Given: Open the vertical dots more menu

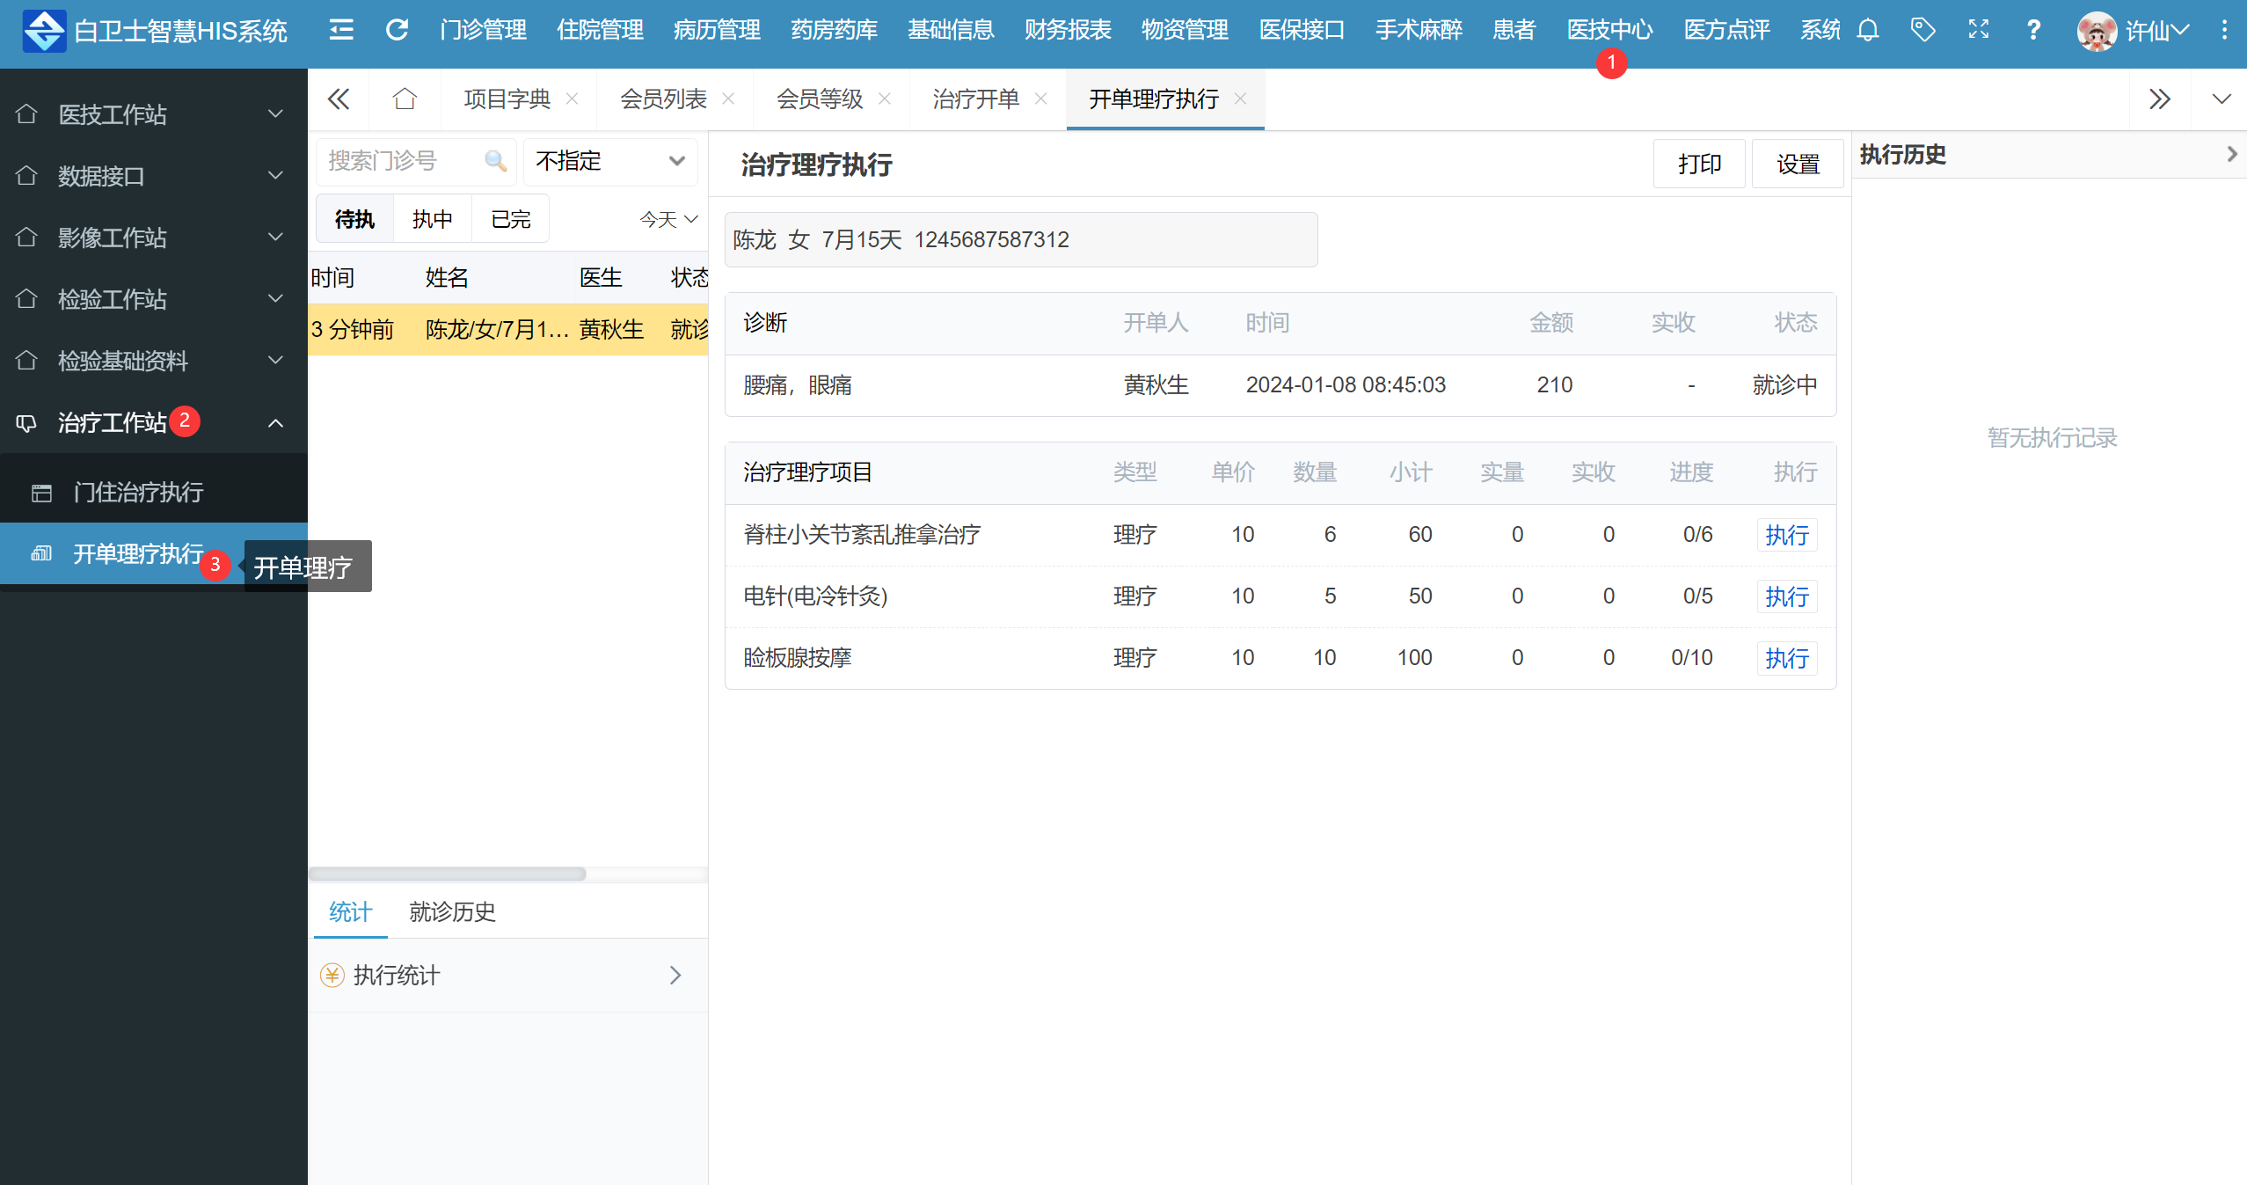Looking at the screenshot, I should coord(2224,30).
